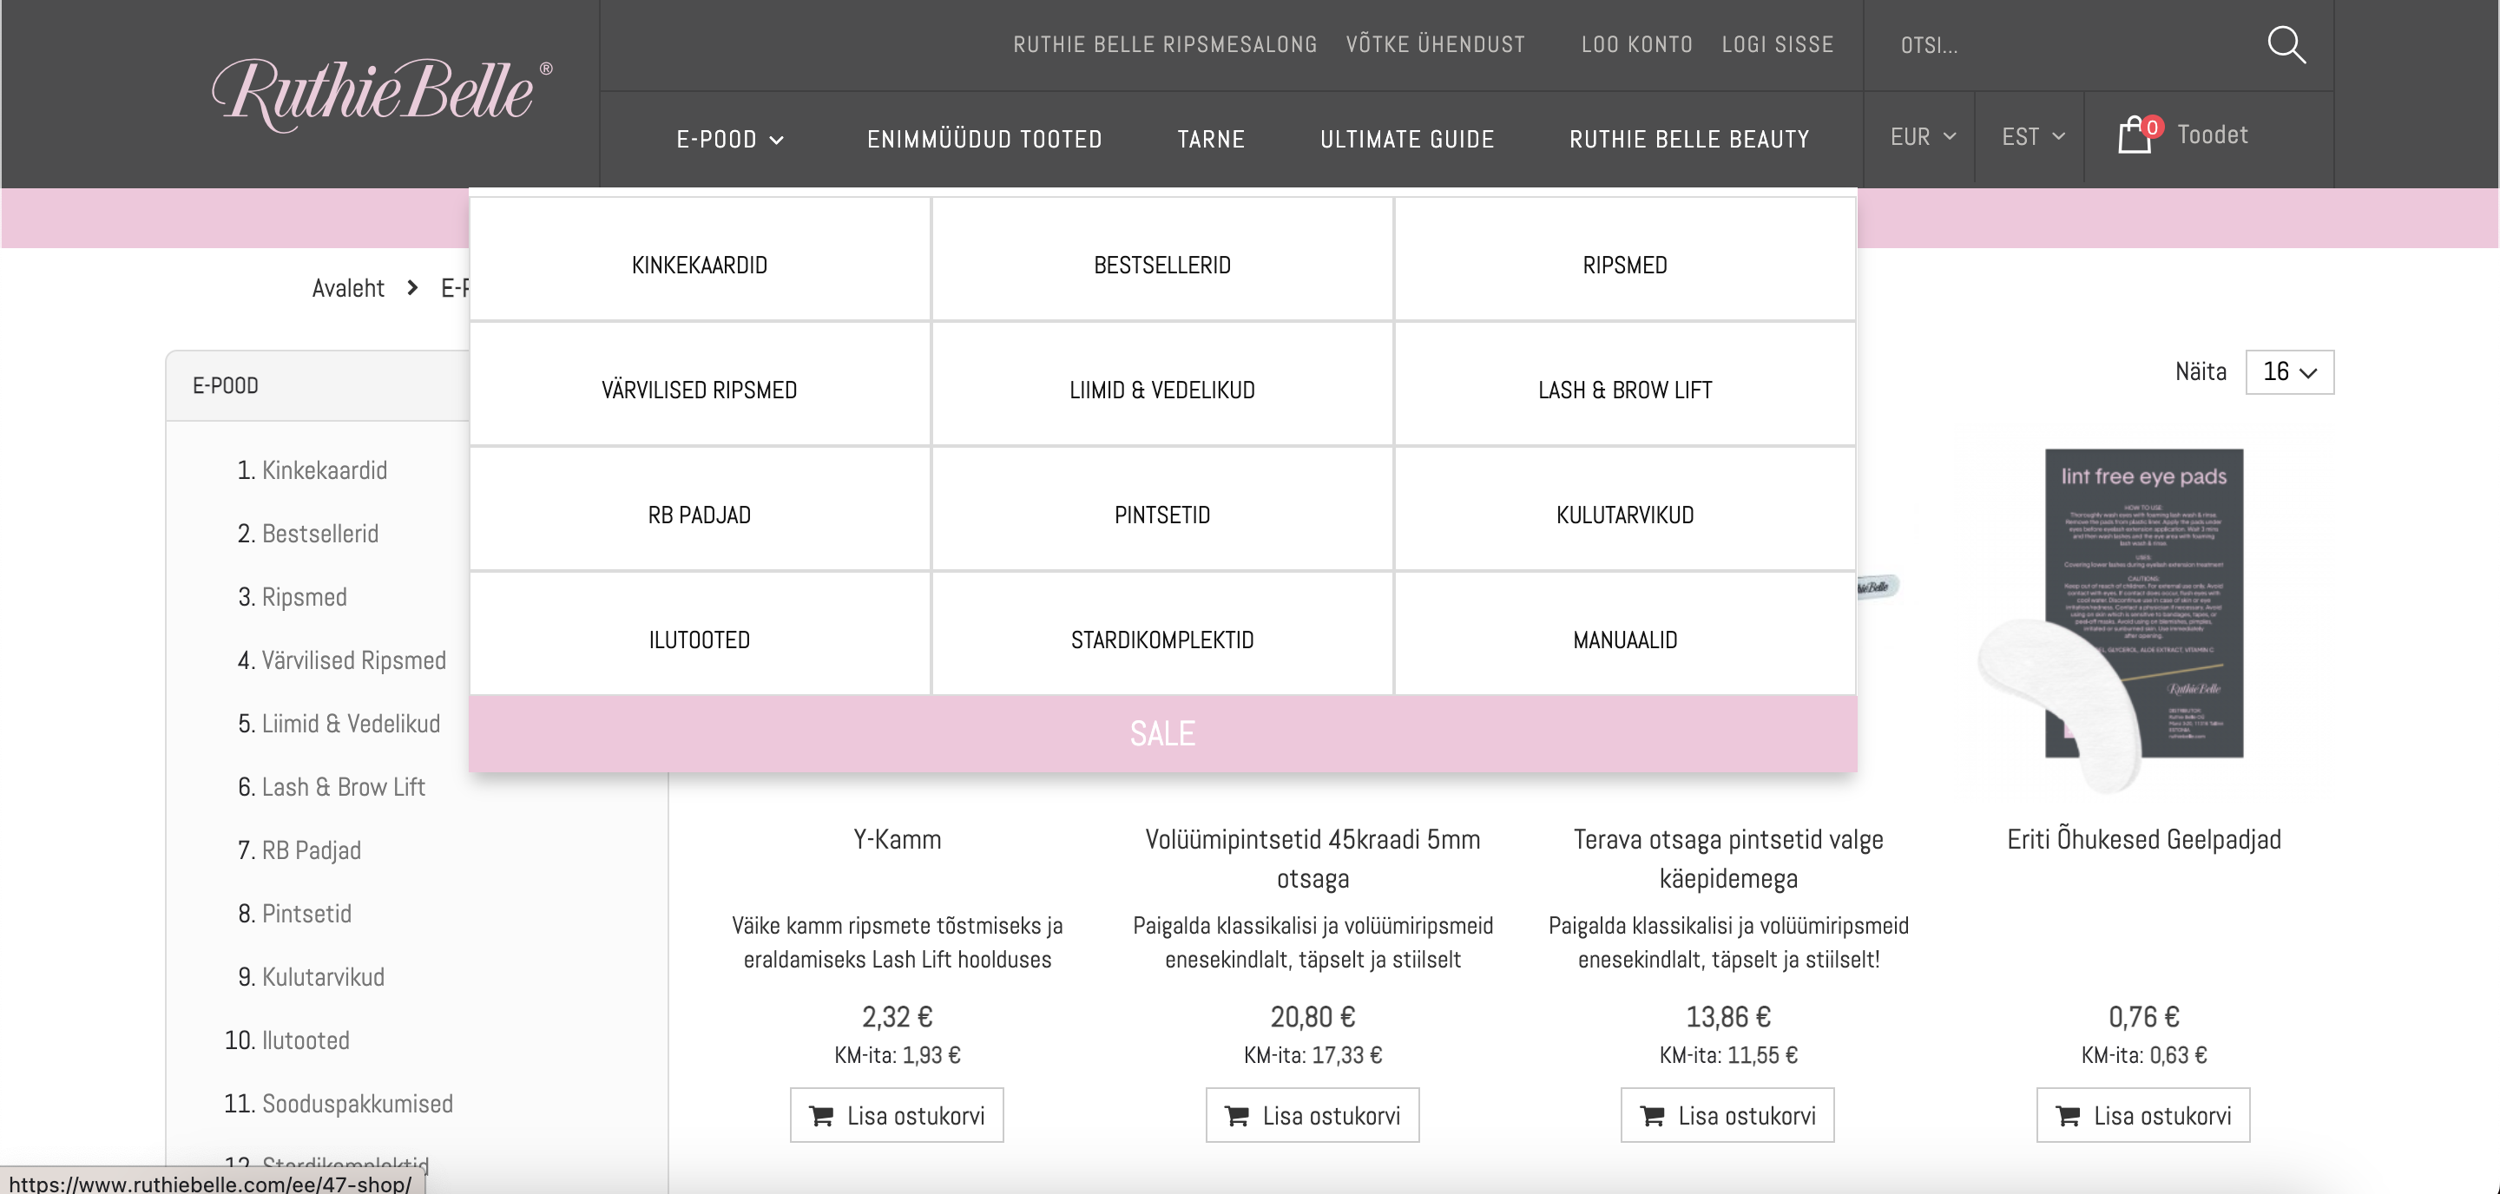The width and height of the screenshot is (2500, 1194).
Task: Open RB Padjad in sidebar list
Action: pos(311,850)
